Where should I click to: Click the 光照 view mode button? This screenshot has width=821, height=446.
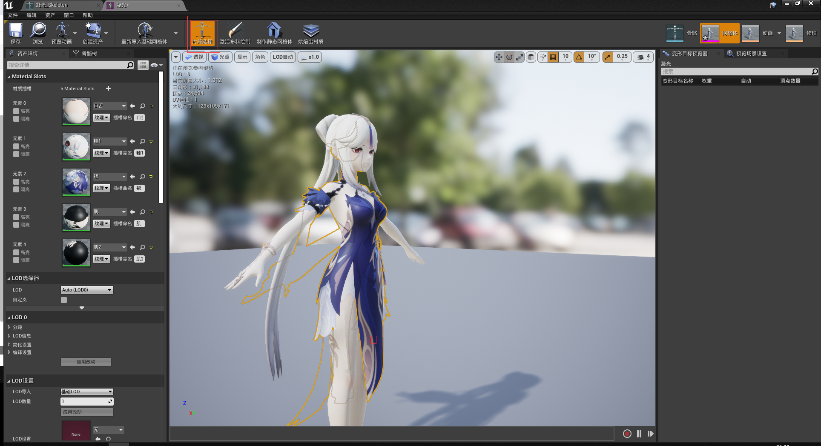click(x=221, y=57)
